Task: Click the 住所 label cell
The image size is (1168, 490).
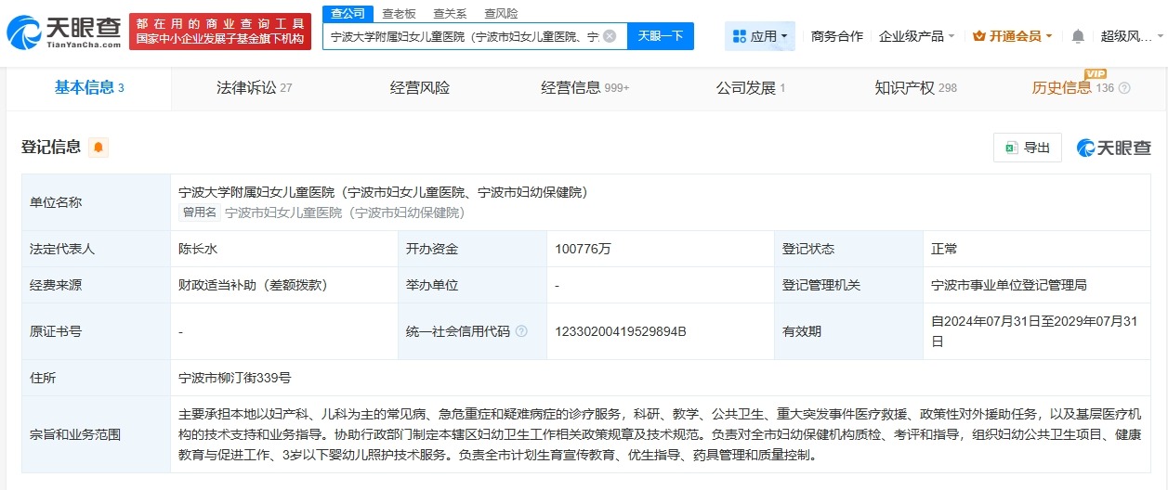Action: tap(97, 378)
